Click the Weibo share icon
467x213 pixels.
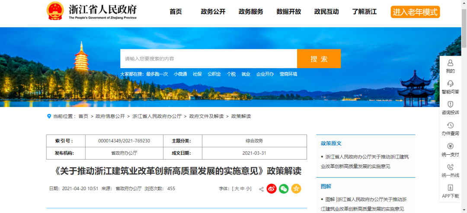pos(271,189)
